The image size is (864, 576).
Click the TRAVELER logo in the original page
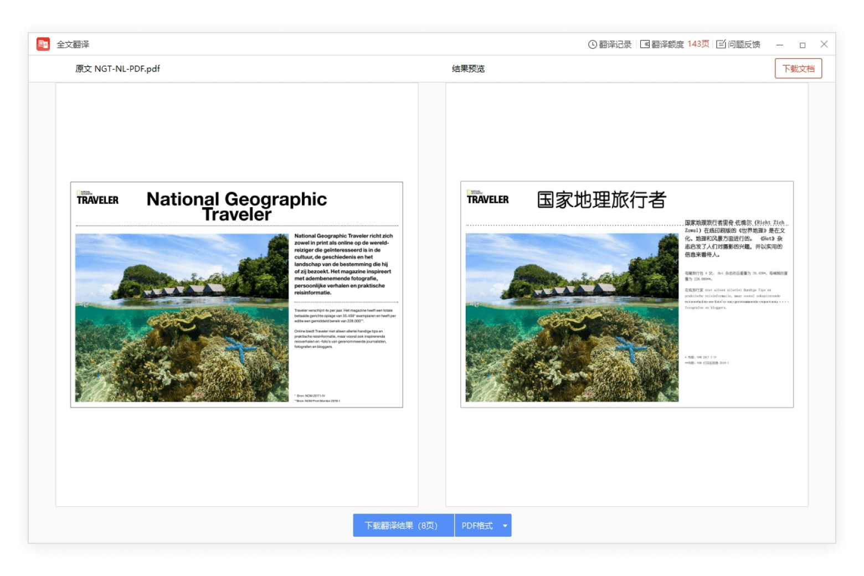pos(97,198)
